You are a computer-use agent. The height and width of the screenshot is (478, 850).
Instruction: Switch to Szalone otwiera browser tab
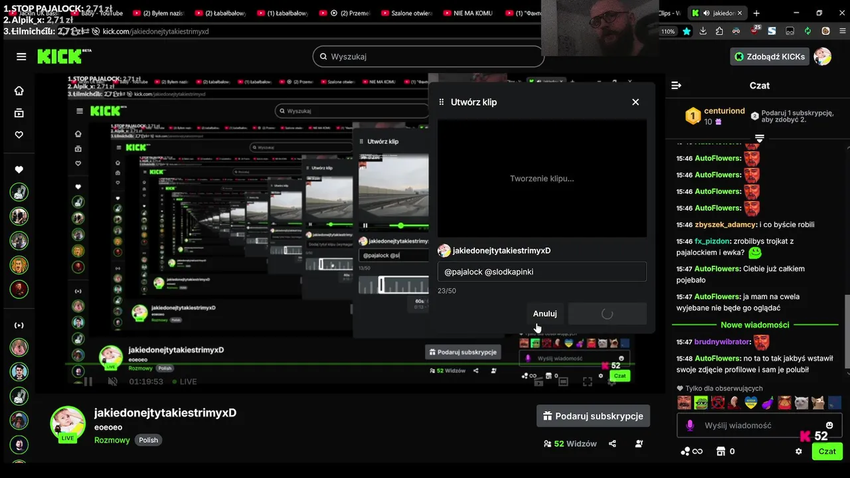(408, 13)
